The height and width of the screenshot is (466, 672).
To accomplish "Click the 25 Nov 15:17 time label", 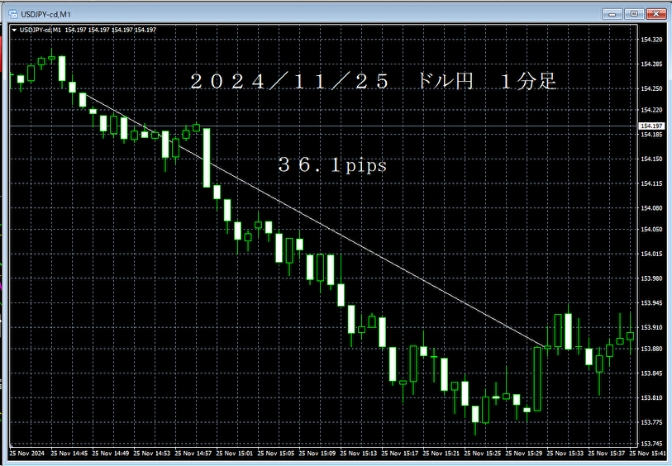I will pos(400,453).
